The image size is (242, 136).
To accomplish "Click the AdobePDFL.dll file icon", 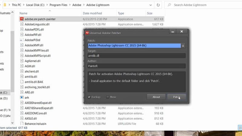I will click(22, 29).
